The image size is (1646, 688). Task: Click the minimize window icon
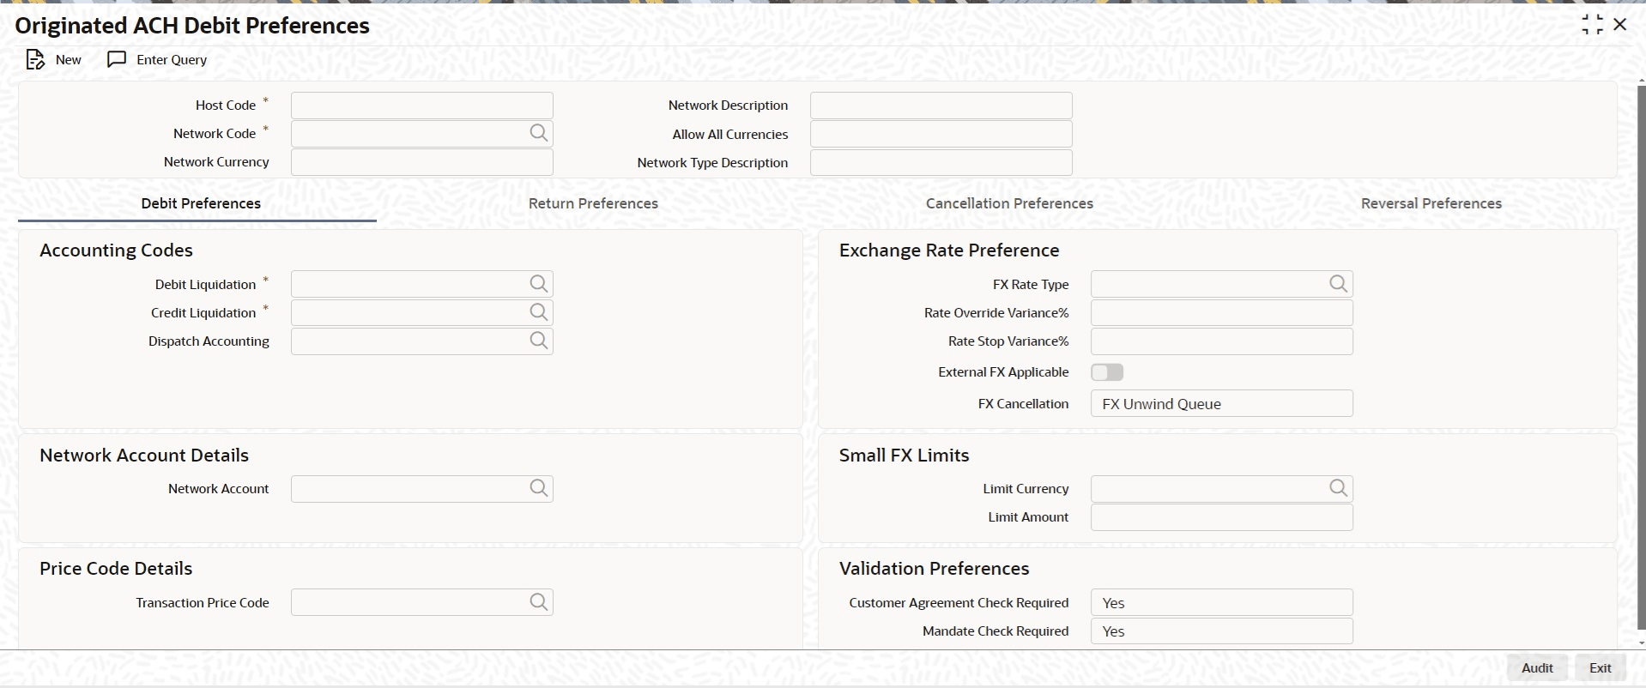point(1592,25)
